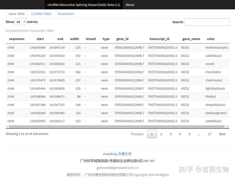Image resolution: width=235 pixels, height=179 pixels.
Task: Open the Gene Table tab
Action: click(16, 14)
